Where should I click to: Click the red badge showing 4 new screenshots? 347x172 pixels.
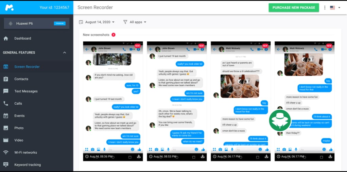(114, 35)
